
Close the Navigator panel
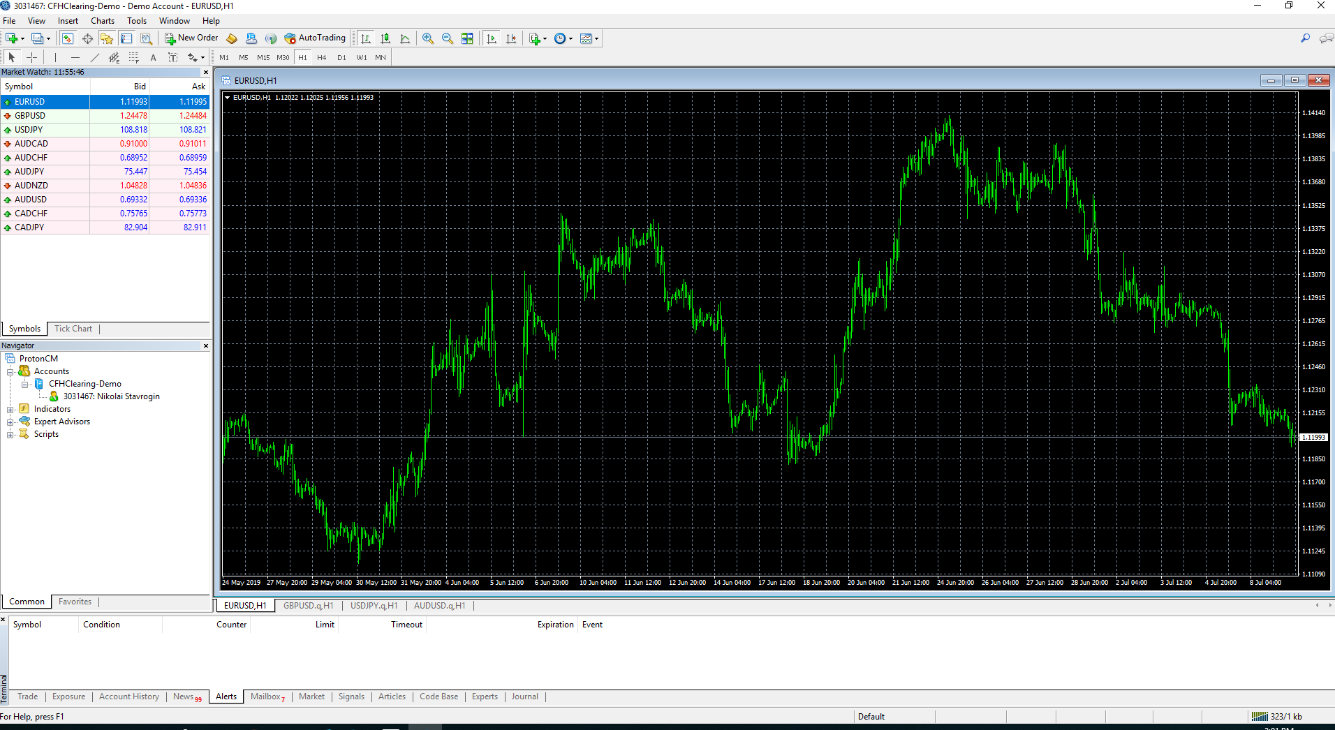(205, 346)
